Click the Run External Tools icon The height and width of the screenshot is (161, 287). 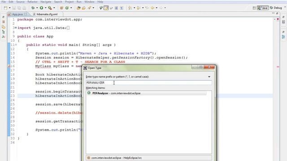point(50,8)
